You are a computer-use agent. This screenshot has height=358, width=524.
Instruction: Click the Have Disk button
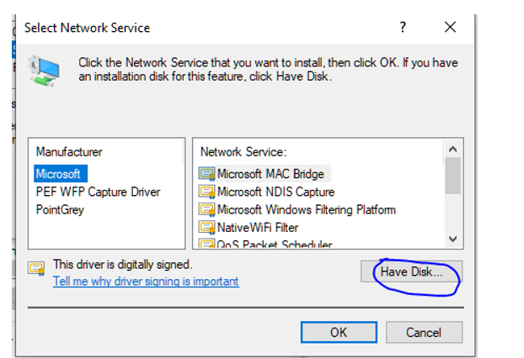click(x=411, y=271)
